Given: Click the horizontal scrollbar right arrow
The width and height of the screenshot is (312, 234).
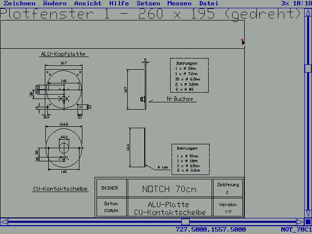Looking at the screenshot, I should [300, 222].
